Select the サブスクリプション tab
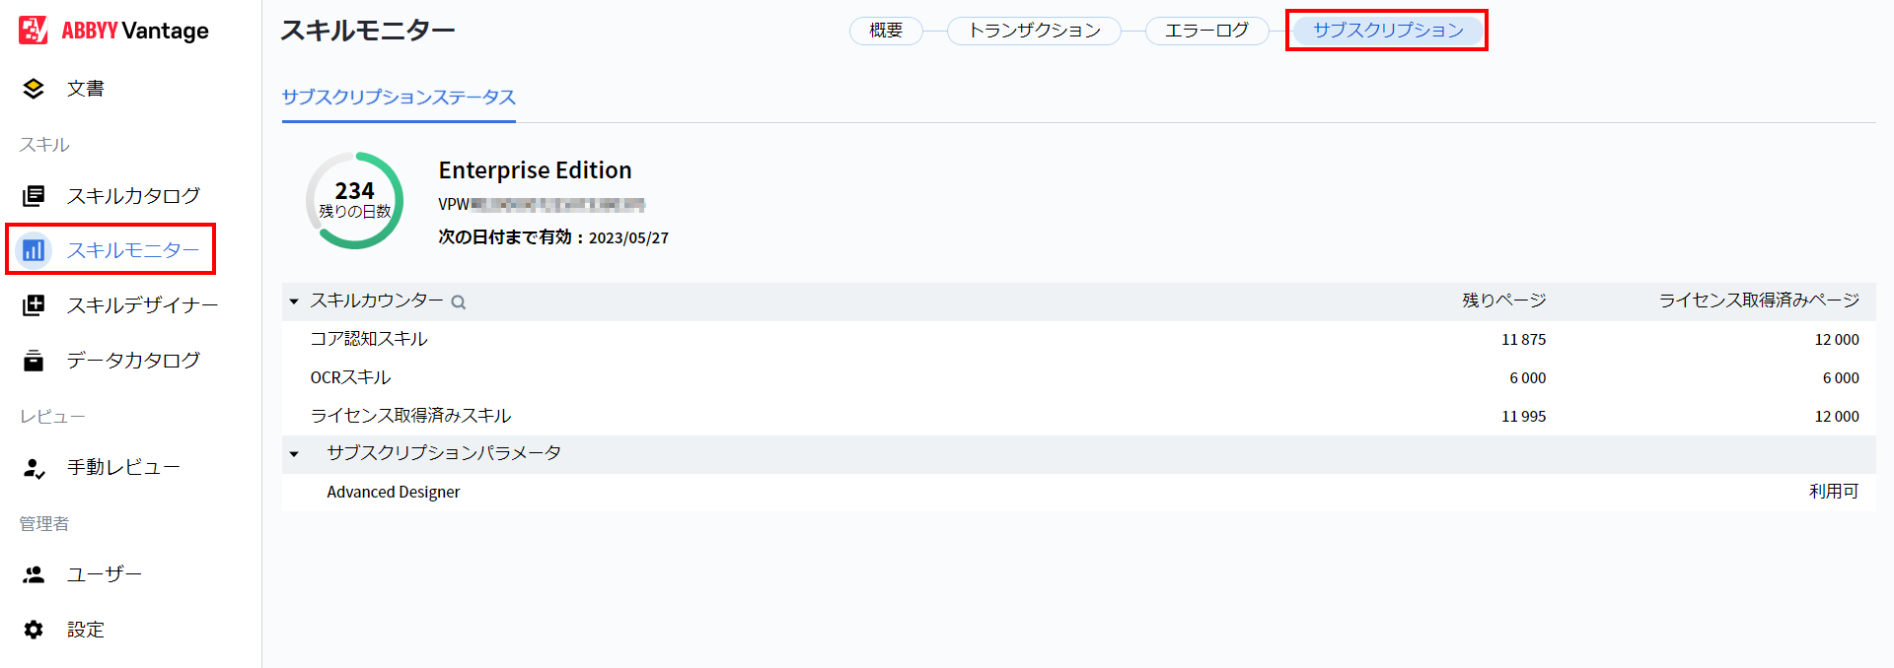This screenshot has height=668, width=1894. (1388, 31)
